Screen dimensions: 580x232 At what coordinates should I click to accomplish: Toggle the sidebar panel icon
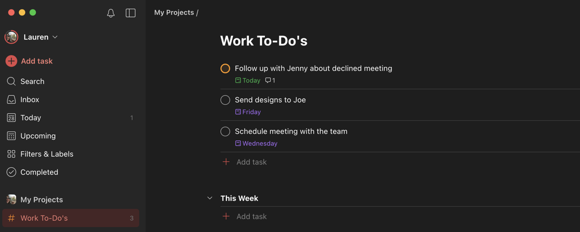131,13
